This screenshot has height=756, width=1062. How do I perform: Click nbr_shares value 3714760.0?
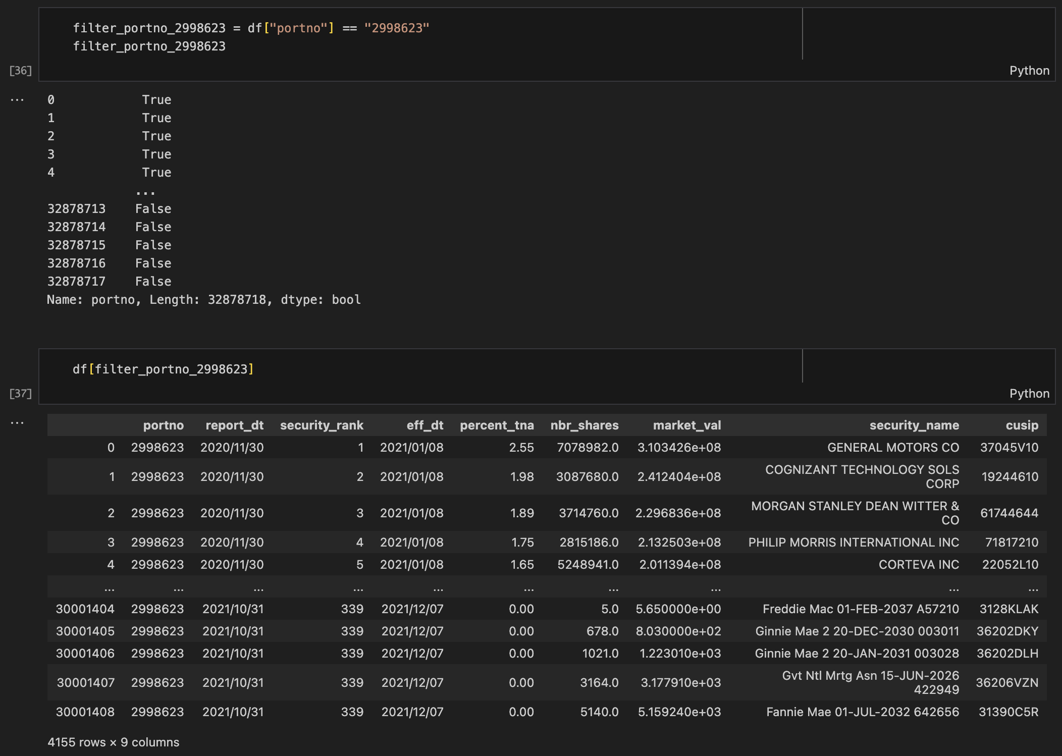pos(589,513)
